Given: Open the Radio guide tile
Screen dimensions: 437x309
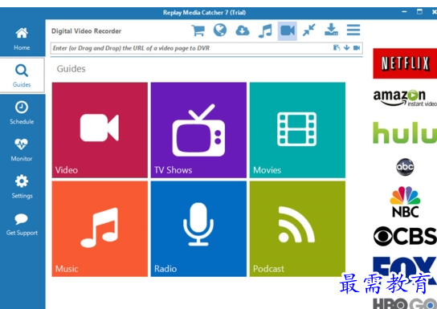Looking at the screenshot, I should [x=198, y=229].
